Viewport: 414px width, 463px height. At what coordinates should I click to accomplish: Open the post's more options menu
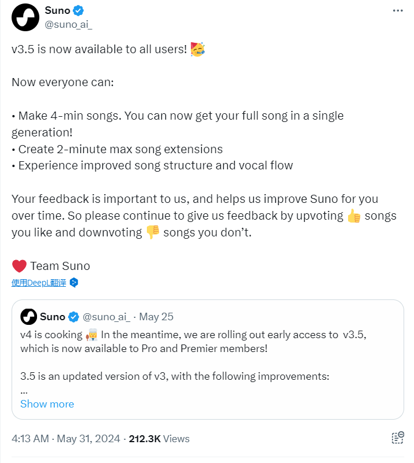coord(397,10)
